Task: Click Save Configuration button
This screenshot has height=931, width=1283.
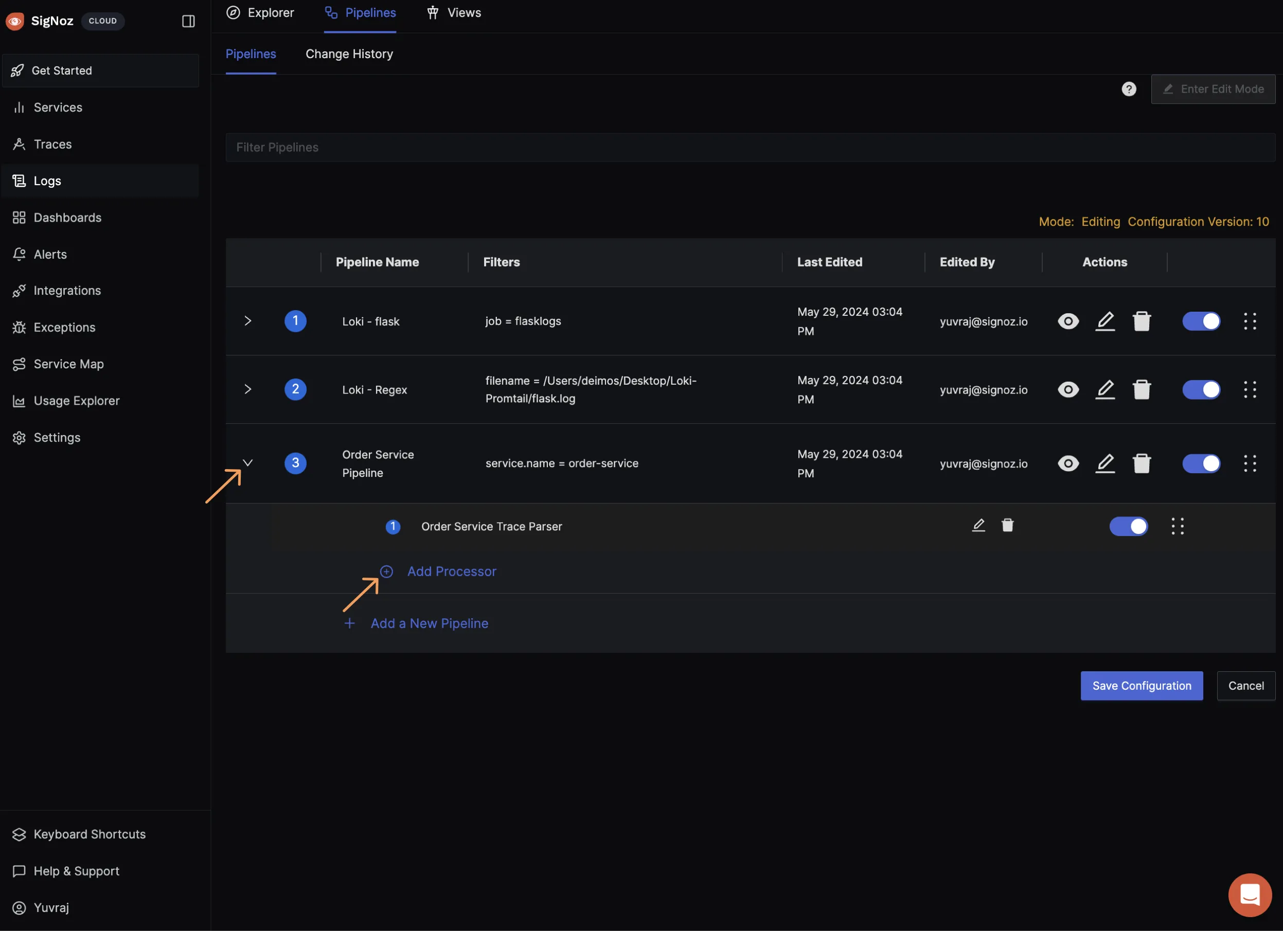Action: click(1142, 686)
